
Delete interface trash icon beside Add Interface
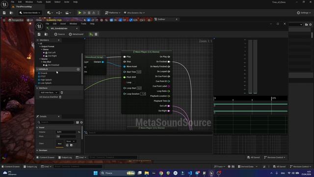(x=62, y=92)
